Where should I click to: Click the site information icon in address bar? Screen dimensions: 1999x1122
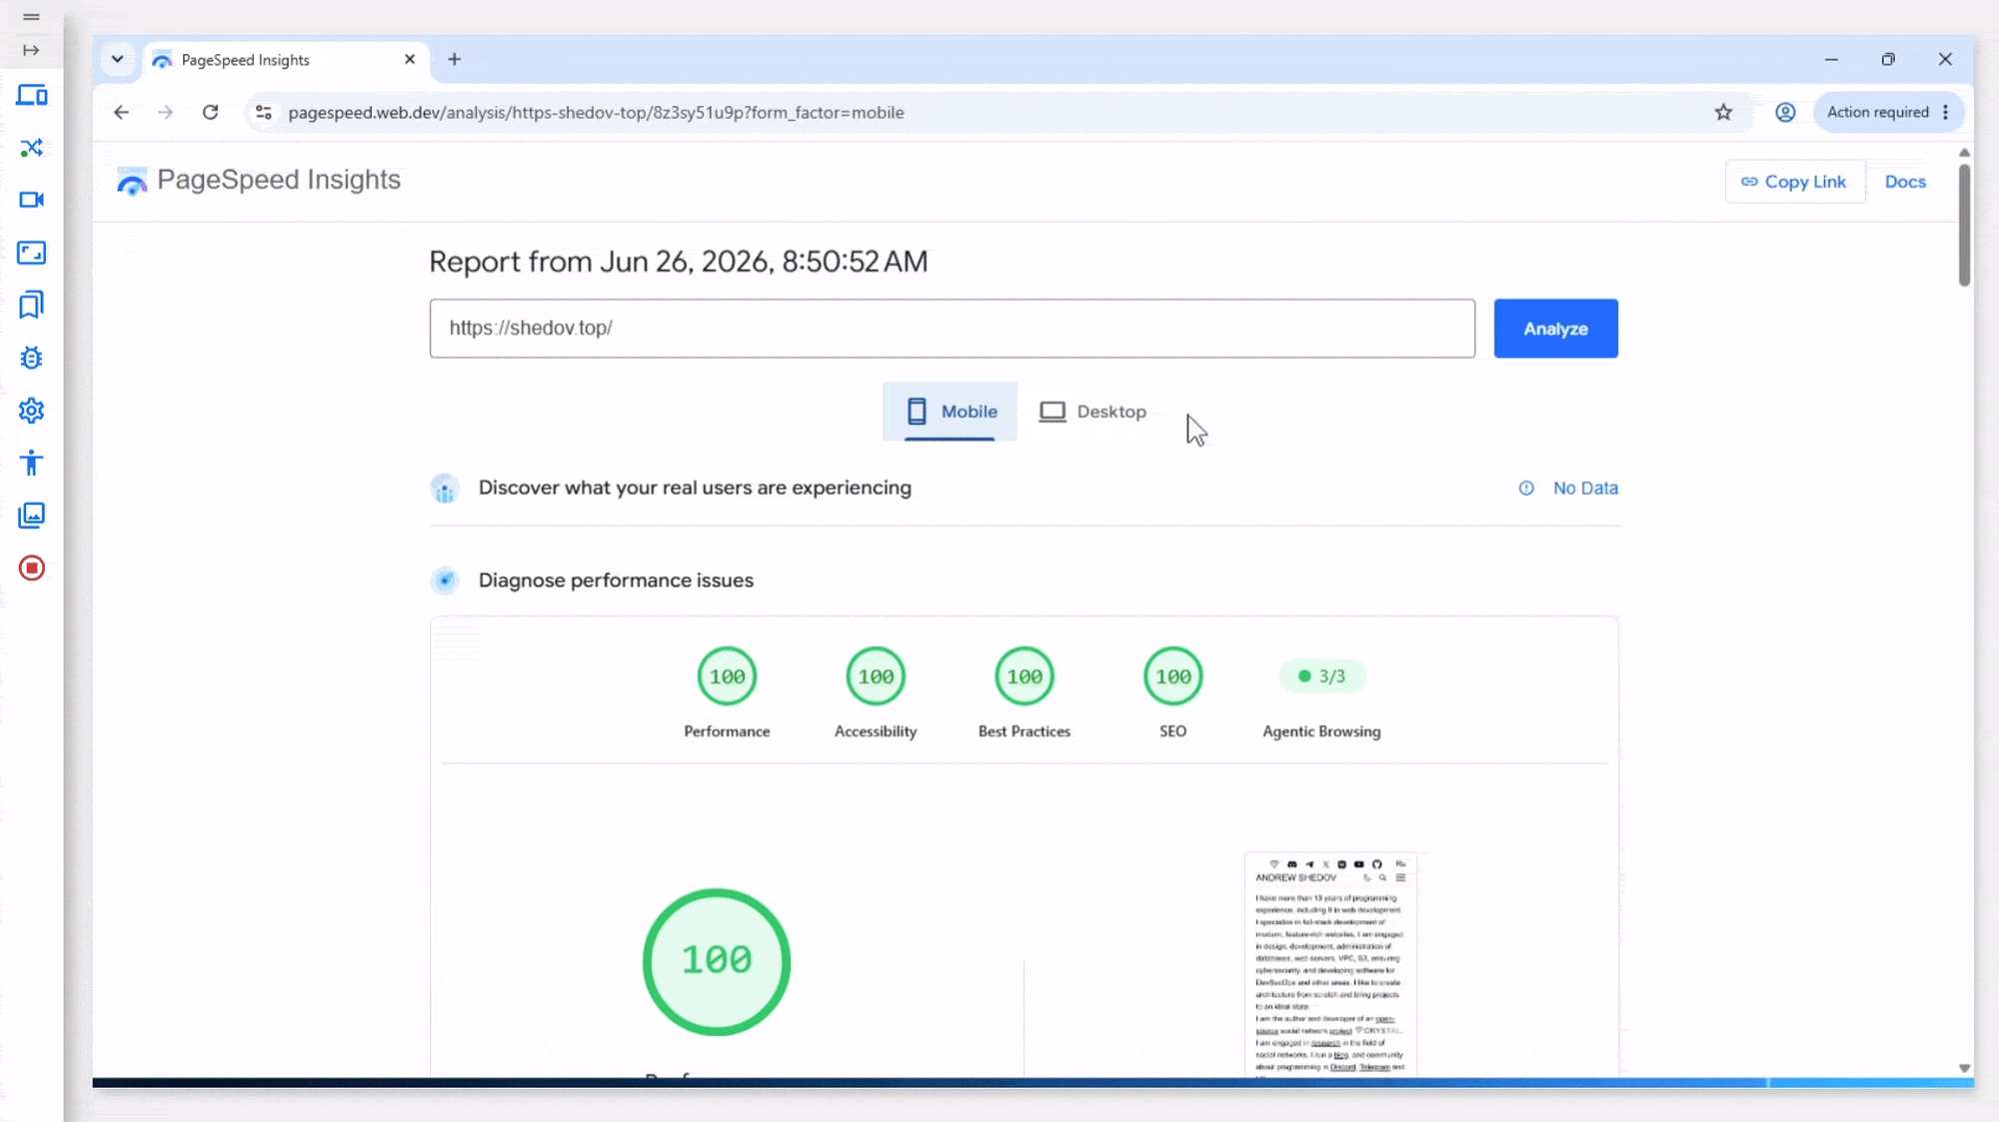pyautogui.click(x=264, y=113)
